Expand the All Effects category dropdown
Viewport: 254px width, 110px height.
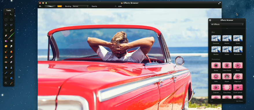[x=227, y=25]
